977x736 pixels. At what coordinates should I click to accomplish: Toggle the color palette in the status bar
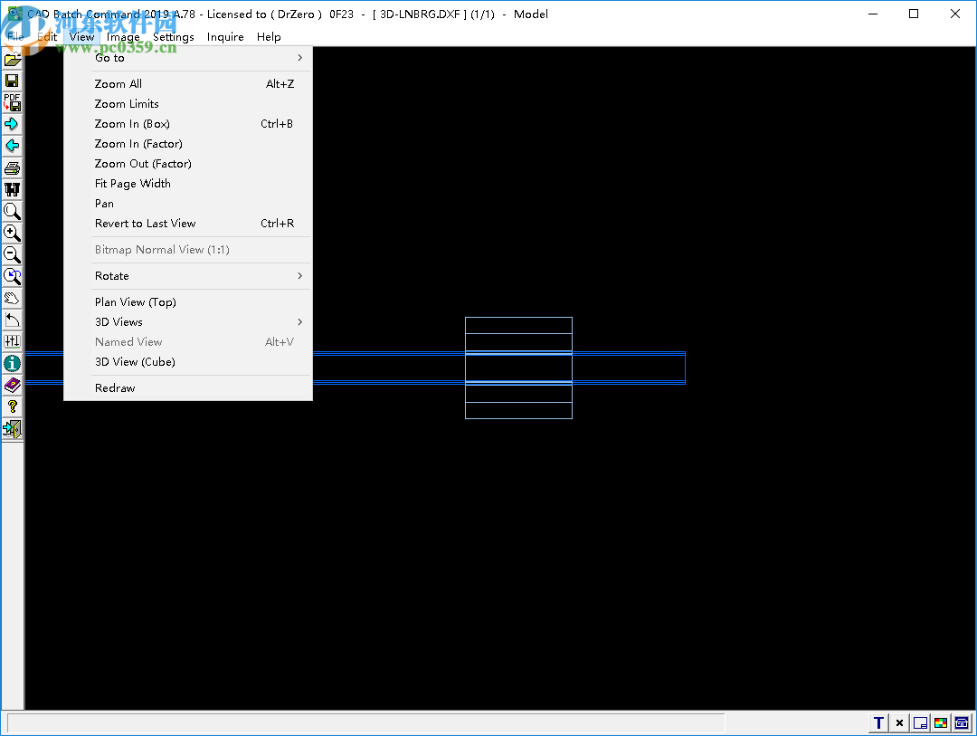[x=941, y=722]
